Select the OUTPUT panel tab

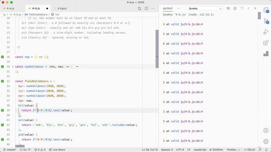coord(168,8)
